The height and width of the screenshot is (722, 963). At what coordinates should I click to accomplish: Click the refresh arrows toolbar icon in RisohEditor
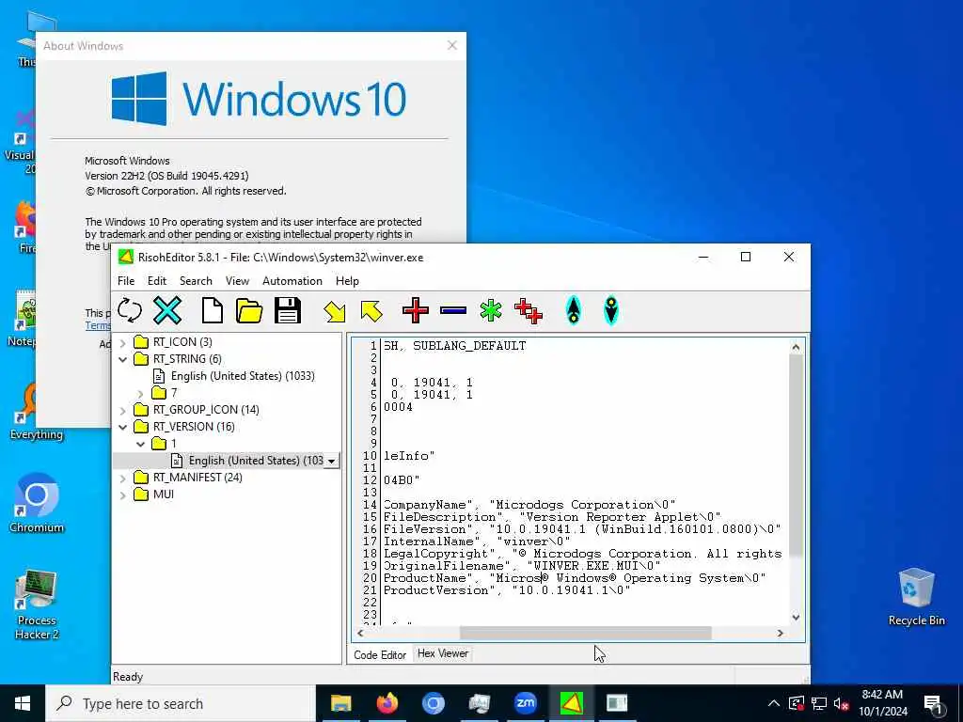click(x=130, y=310)
